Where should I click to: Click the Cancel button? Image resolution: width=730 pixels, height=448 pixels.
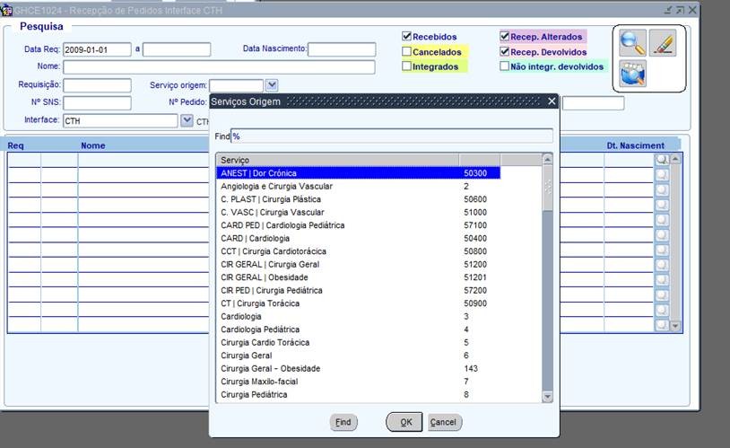point(443,422)
